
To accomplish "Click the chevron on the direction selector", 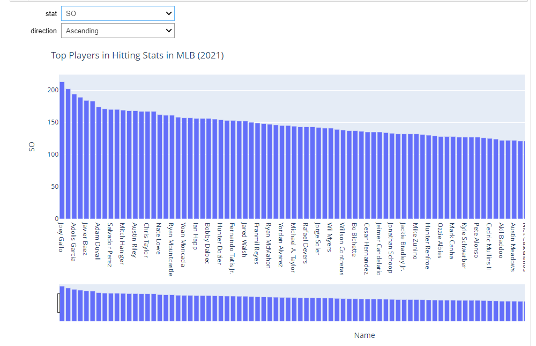I will (x=168, y=31).
